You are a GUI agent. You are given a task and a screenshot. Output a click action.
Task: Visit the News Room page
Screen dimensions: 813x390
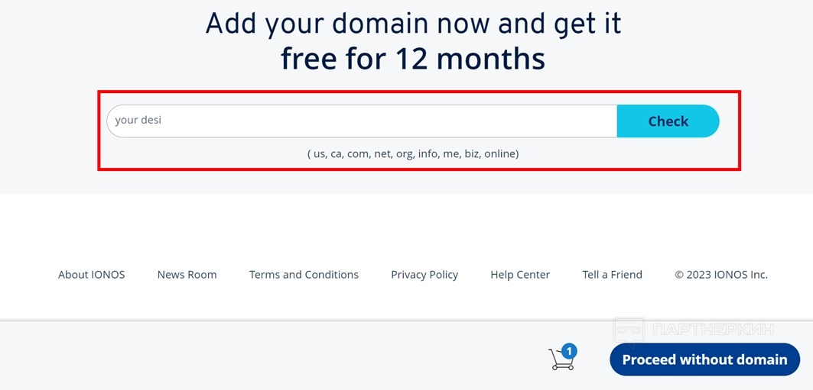click(x=187, y=275)
